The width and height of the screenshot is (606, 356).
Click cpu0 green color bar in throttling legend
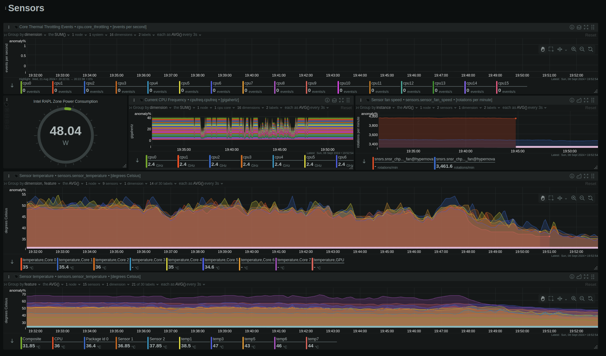(21, 87)
